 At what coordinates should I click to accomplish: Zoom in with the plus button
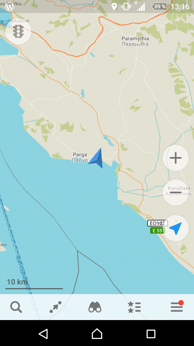point(175,158)
